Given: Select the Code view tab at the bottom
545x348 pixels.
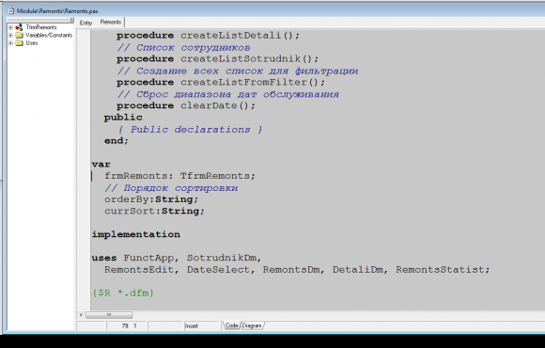Looking at the screenshot, I should 231,325.
